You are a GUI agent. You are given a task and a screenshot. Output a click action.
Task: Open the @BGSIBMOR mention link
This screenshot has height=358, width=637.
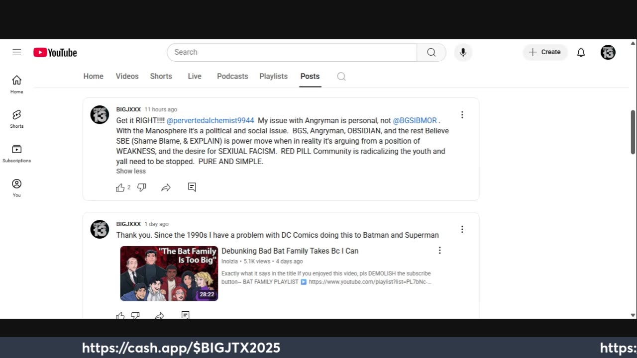tap(415, 120)
